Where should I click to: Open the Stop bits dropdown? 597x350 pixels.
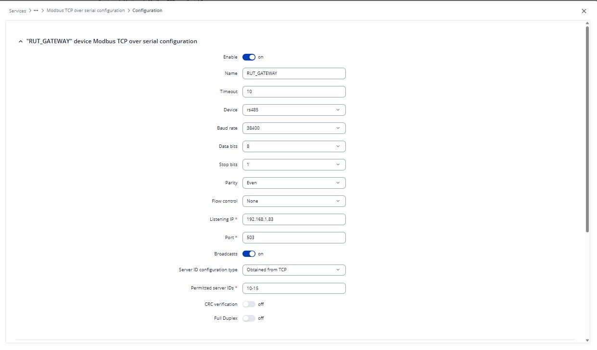click(293, 165)
